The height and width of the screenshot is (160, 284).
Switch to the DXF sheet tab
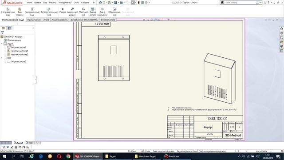pos(29,143)
